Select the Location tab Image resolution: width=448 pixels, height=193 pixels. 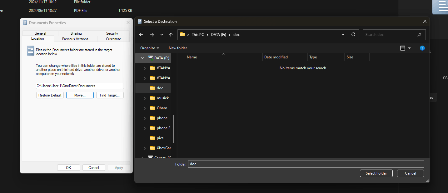(37, 38)
